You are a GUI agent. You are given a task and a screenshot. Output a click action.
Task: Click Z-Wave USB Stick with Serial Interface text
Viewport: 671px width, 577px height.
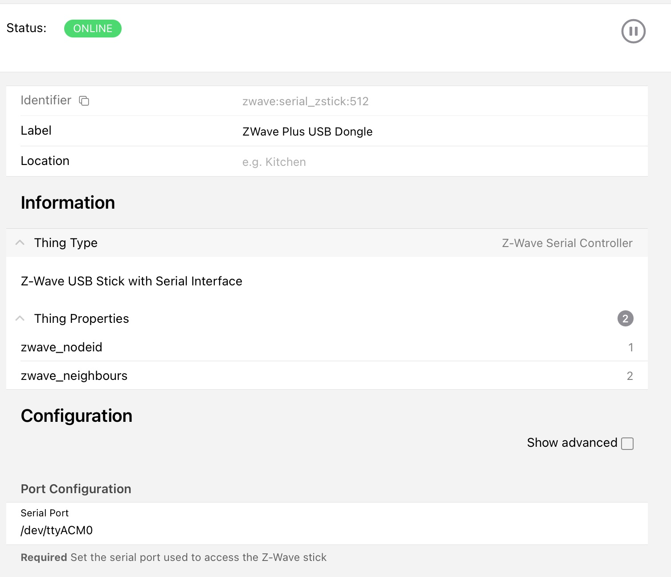point(131,281)
